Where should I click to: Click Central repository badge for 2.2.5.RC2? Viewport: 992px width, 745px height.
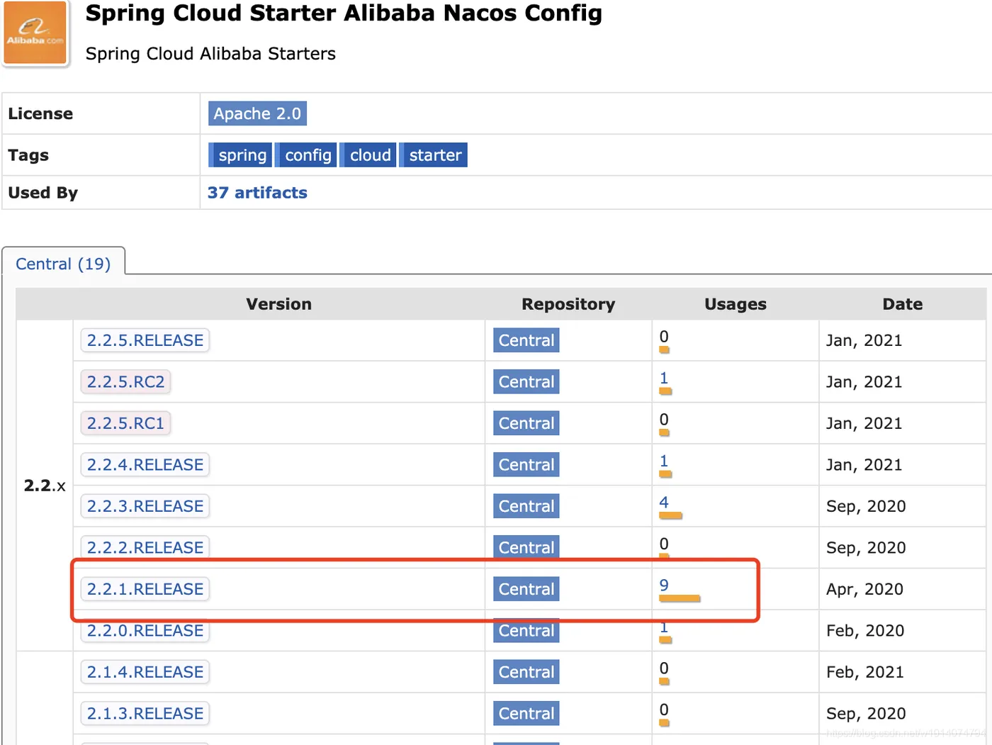pyautogui.click(x=526, y=382)
